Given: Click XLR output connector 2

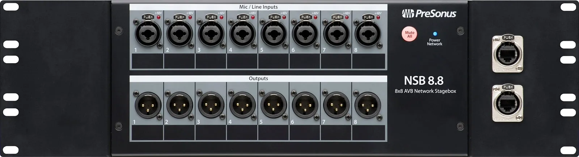Looking at the screenshot, I should coord(179,105).
